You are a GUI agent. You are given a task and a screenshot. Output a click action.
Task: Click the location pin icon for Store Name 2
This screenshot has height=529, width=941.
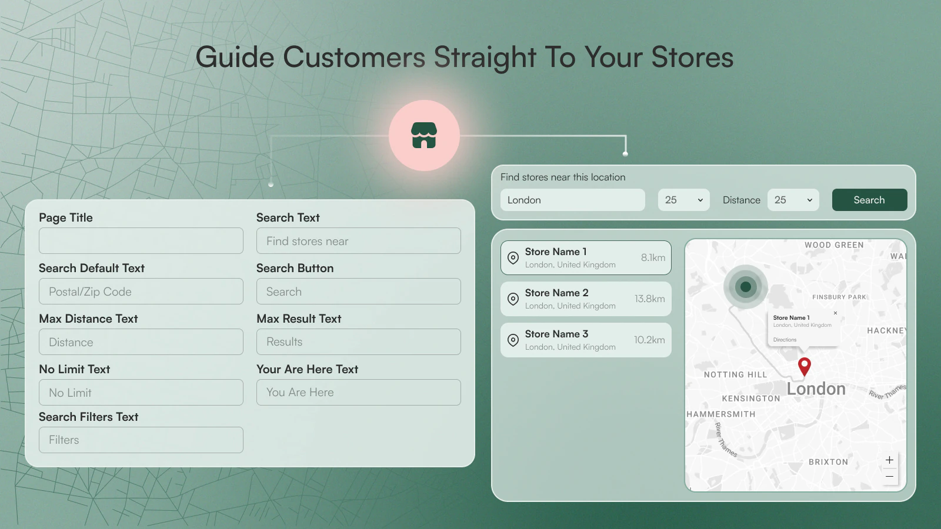click(513, 299)
